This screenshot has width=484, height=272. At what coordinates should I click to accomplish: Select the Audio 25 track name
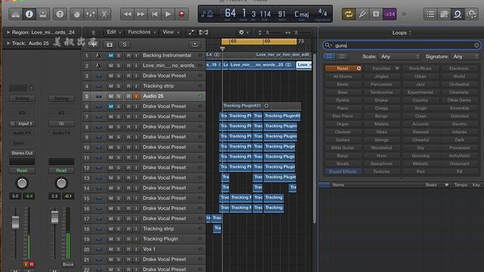(153, 96)
